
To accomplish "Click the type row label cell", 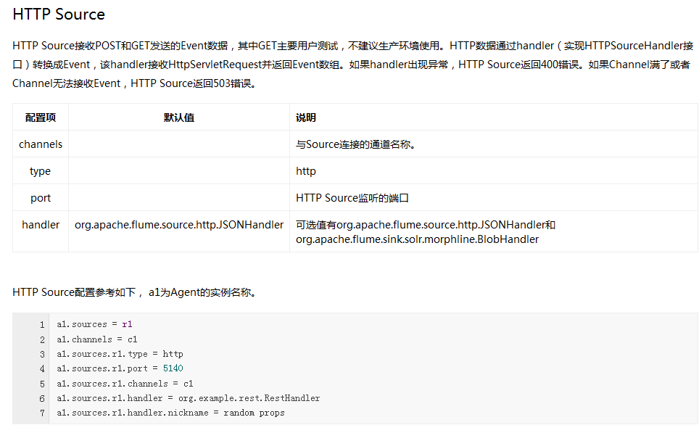I will click(41, 171).
